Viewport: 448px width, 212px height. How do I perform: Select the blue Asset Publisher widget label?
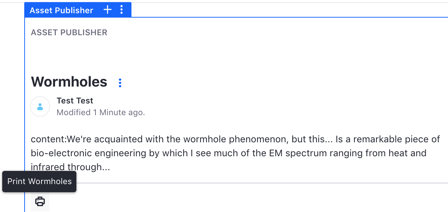[61, 10]
